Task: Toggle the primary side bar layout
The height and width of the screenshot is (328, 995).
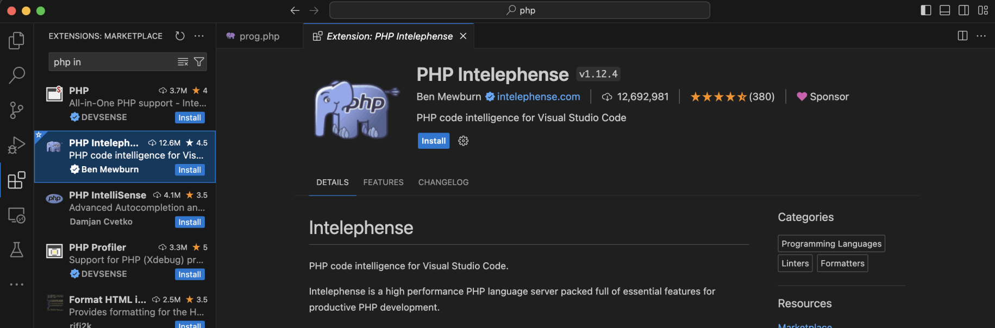Action: [x=926, y=10]
